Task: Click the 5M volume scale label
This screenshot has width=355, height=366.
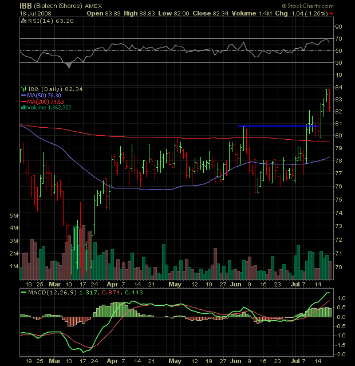Action: [x=14, y=216]
